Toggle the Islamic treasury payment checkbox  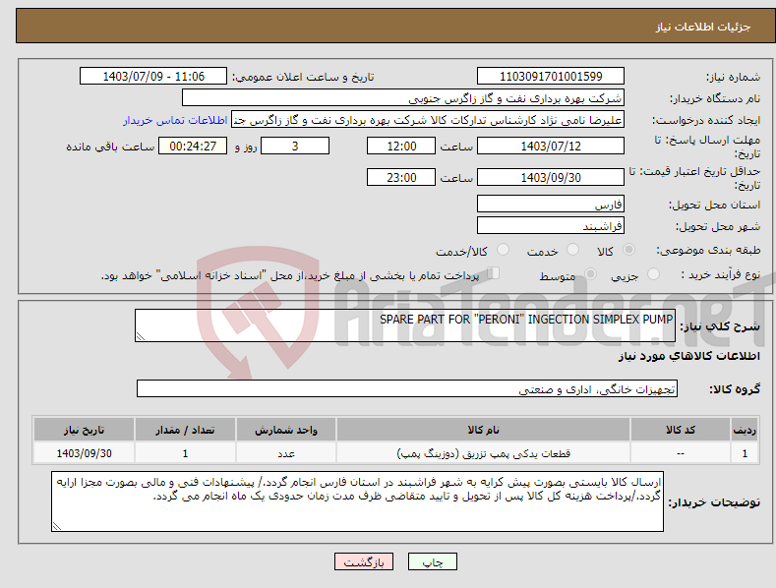pyautogui.click(x=494, y=273)
